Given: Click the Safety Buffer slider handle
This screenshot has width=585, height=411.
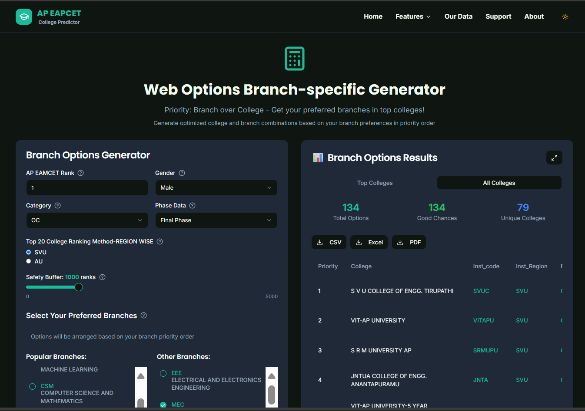Looking at the screenshot, I should click(x=79, y=287).
